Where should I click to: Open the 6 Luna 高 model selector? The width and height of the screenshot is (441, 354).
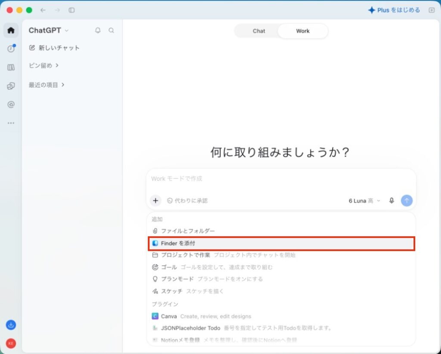364,201
